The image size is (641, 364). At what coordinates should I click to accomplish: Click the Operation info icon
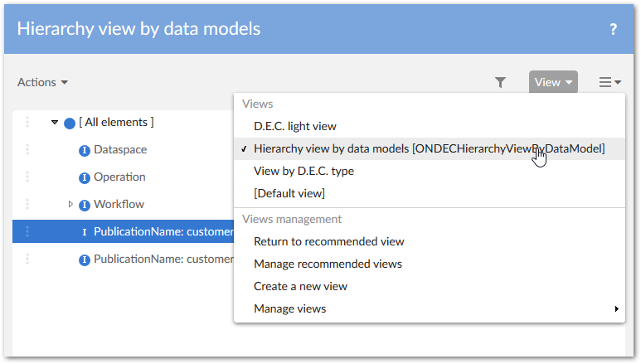84,177
